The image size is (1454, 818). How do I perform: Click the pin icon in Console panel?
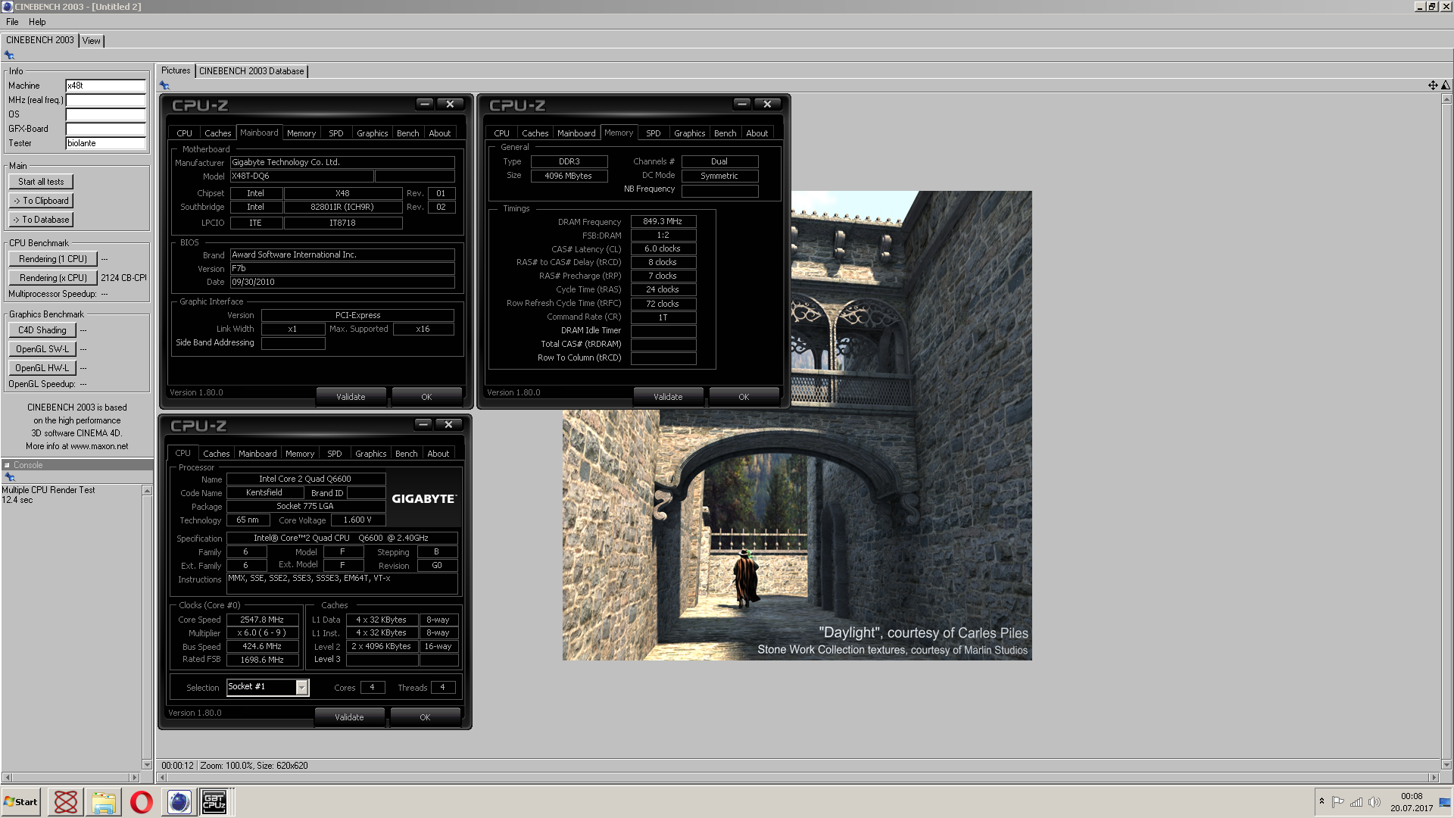coord(10,477)
